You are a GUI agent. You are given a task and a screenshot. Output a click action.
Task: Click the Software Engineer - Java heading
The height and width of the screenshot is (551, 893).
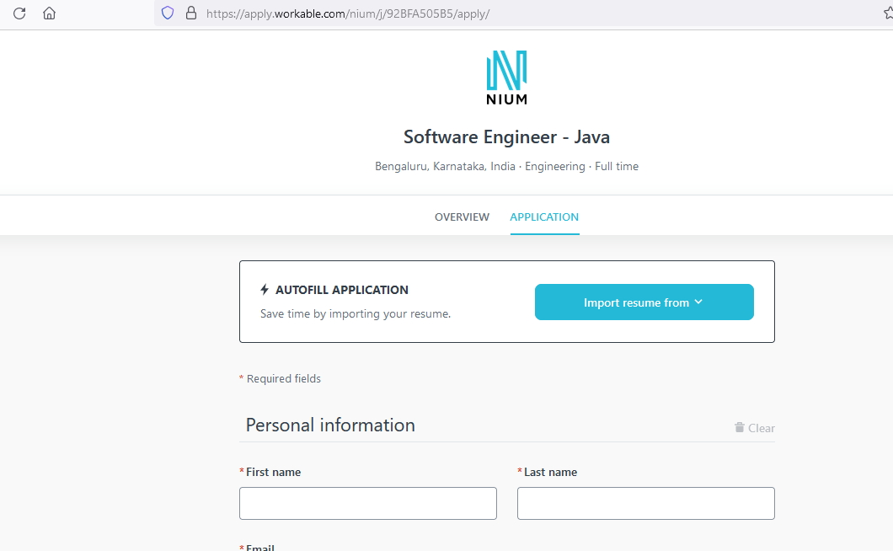pos(506,137)
